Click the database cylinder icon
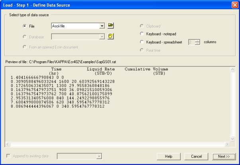This screenshot has width=240, height=165. pyautogui.click(x=111, y=37)
